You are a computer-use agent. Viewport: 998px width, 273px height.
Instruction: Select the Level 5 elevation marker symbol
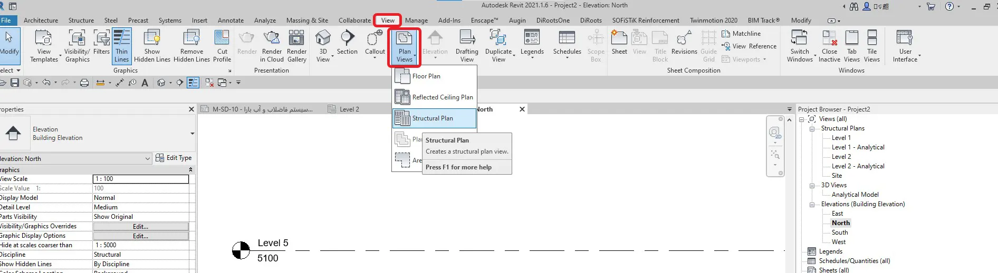241,250
